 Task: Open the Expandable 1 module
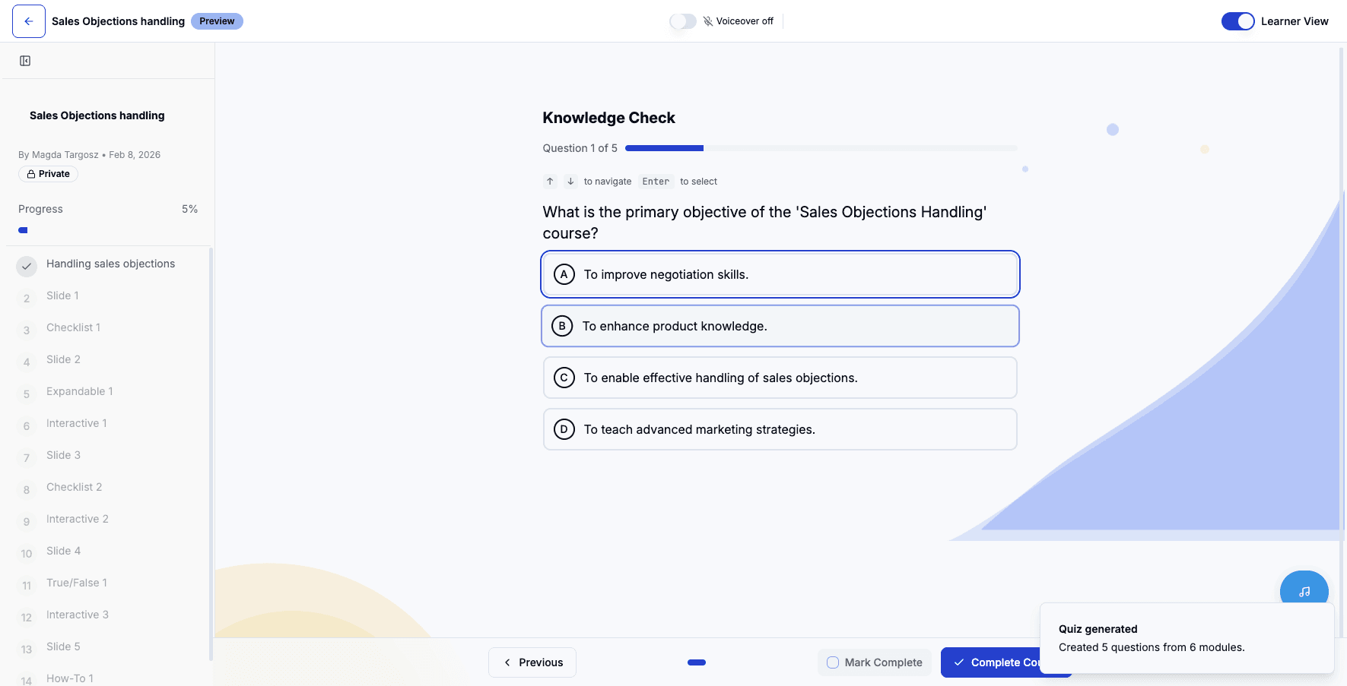(x=80, y=391)
